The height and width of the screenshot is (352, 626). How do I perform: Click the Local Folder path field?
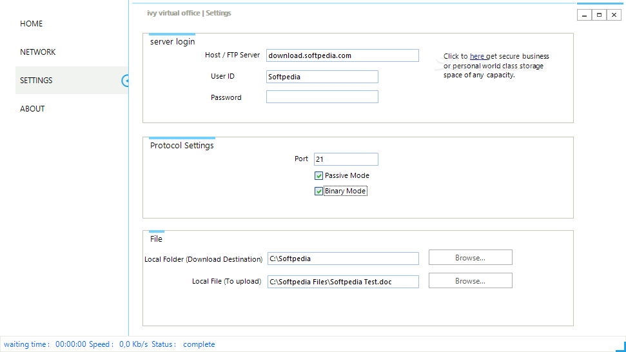coord(343,259)
